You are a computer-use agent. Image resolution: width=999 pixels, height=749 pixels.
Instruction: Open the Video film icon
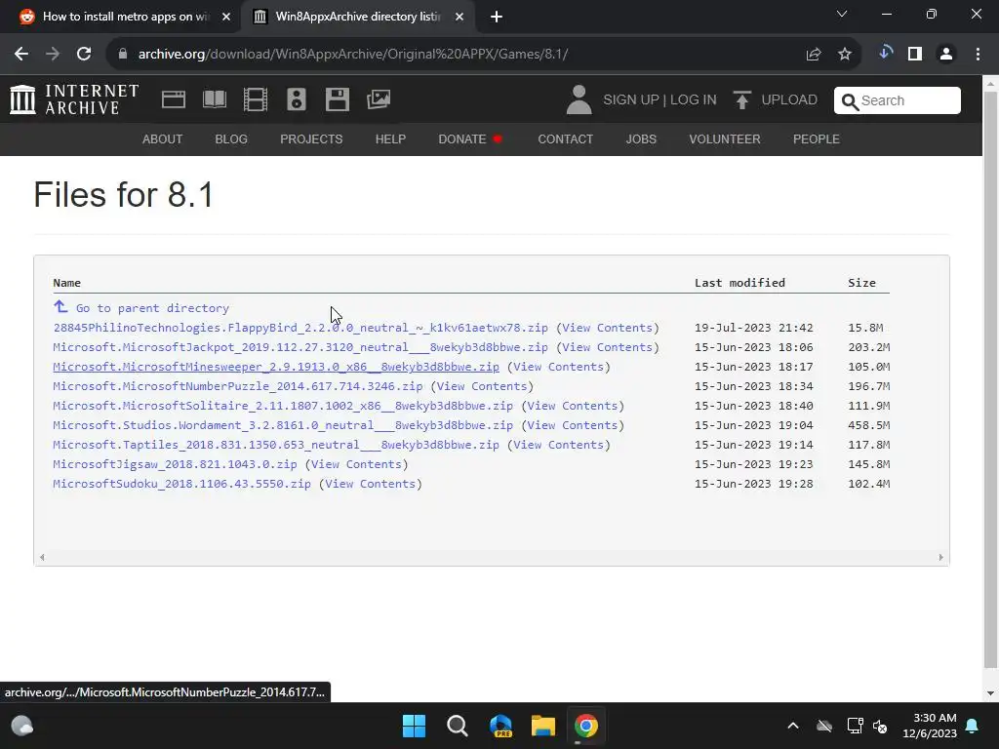click(256, 99)
